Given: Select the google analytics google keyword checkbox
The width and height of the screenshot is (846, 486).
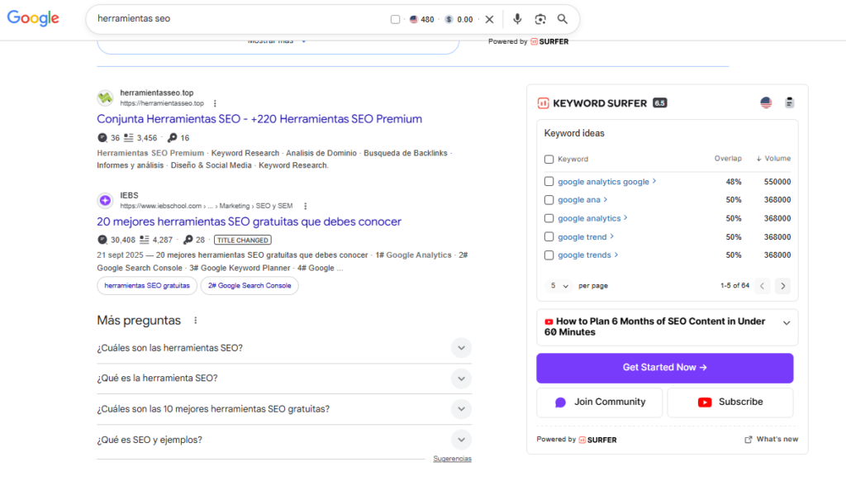Looking at the screenshot, I should point(549,181).
